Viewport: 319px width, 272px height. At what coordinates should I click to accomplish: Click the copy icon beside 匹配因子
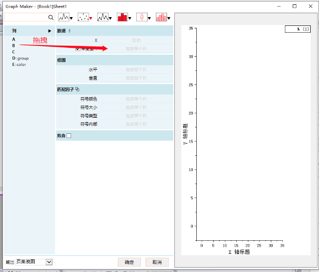point(77,89)
